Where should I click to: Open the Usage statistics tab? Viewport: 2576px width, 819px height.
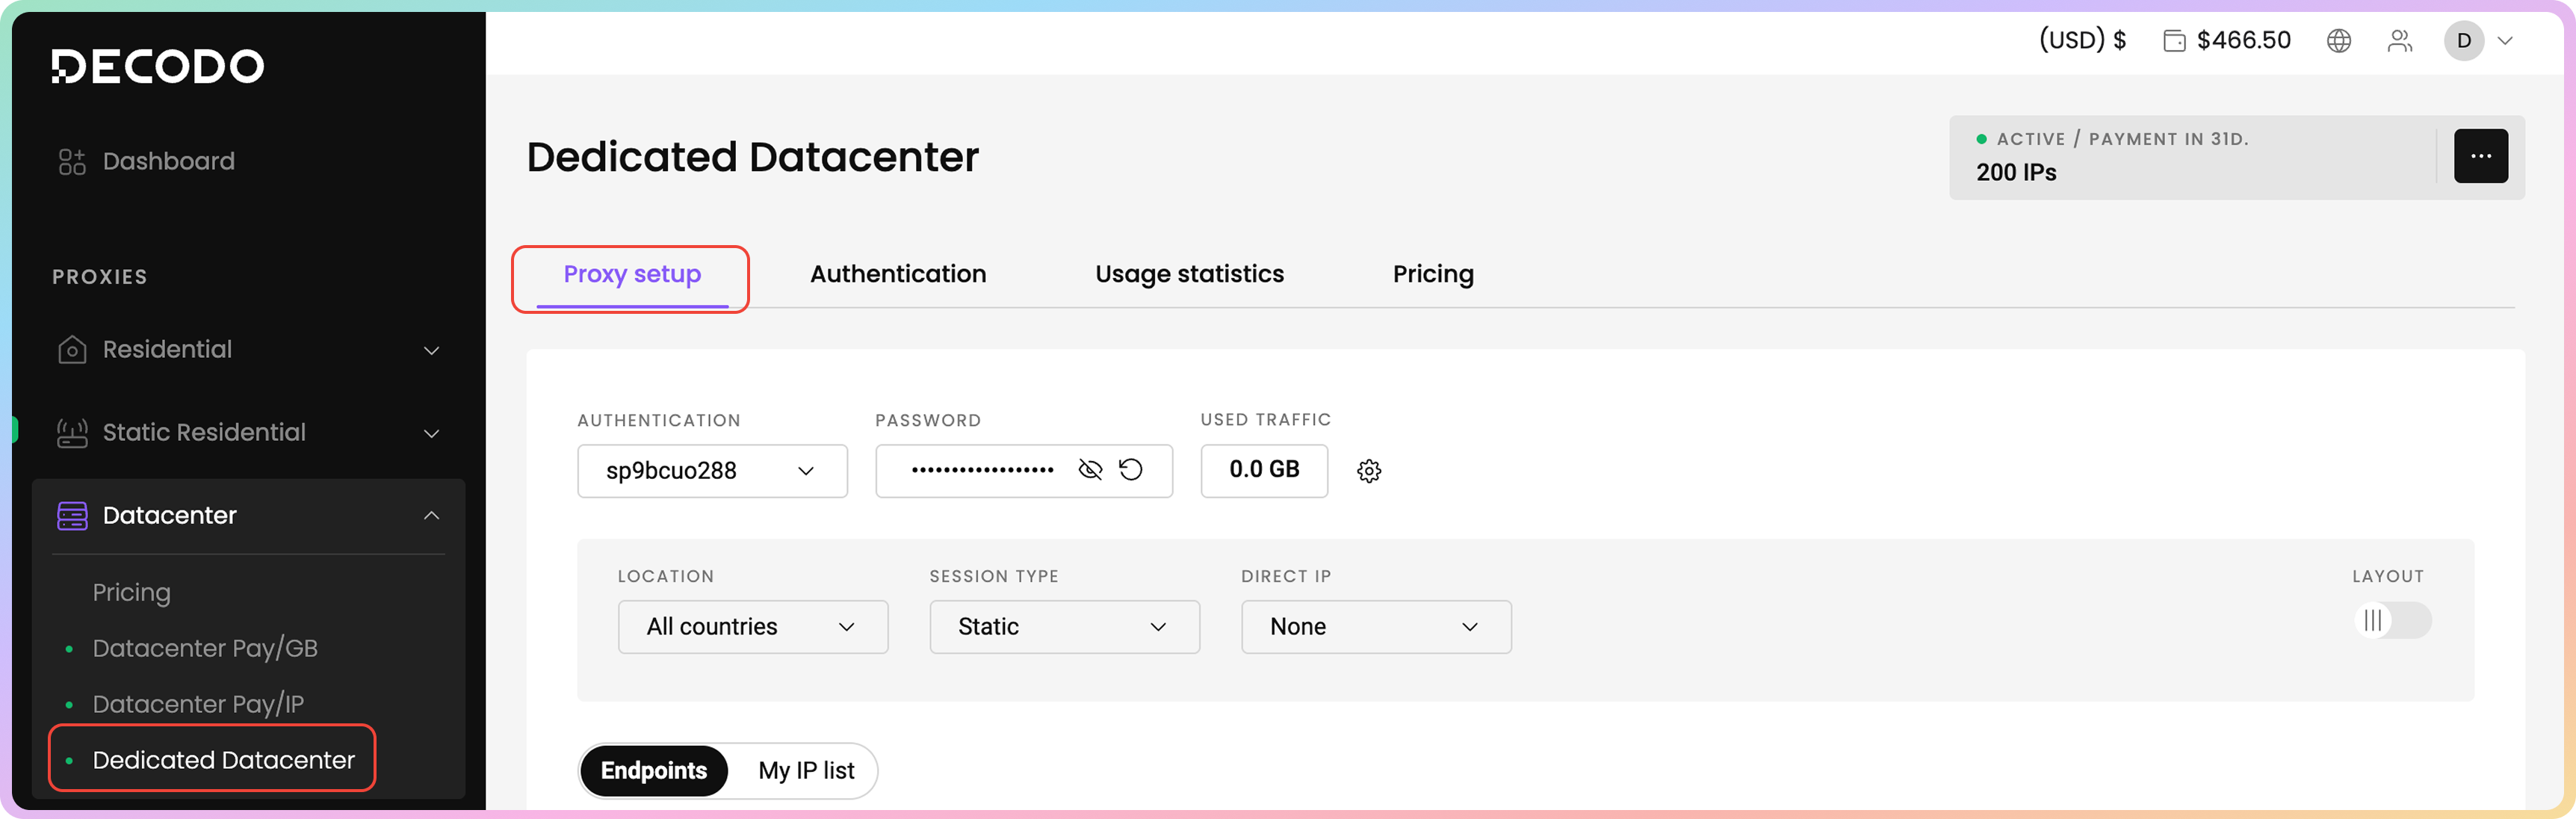click(1188, 274)
